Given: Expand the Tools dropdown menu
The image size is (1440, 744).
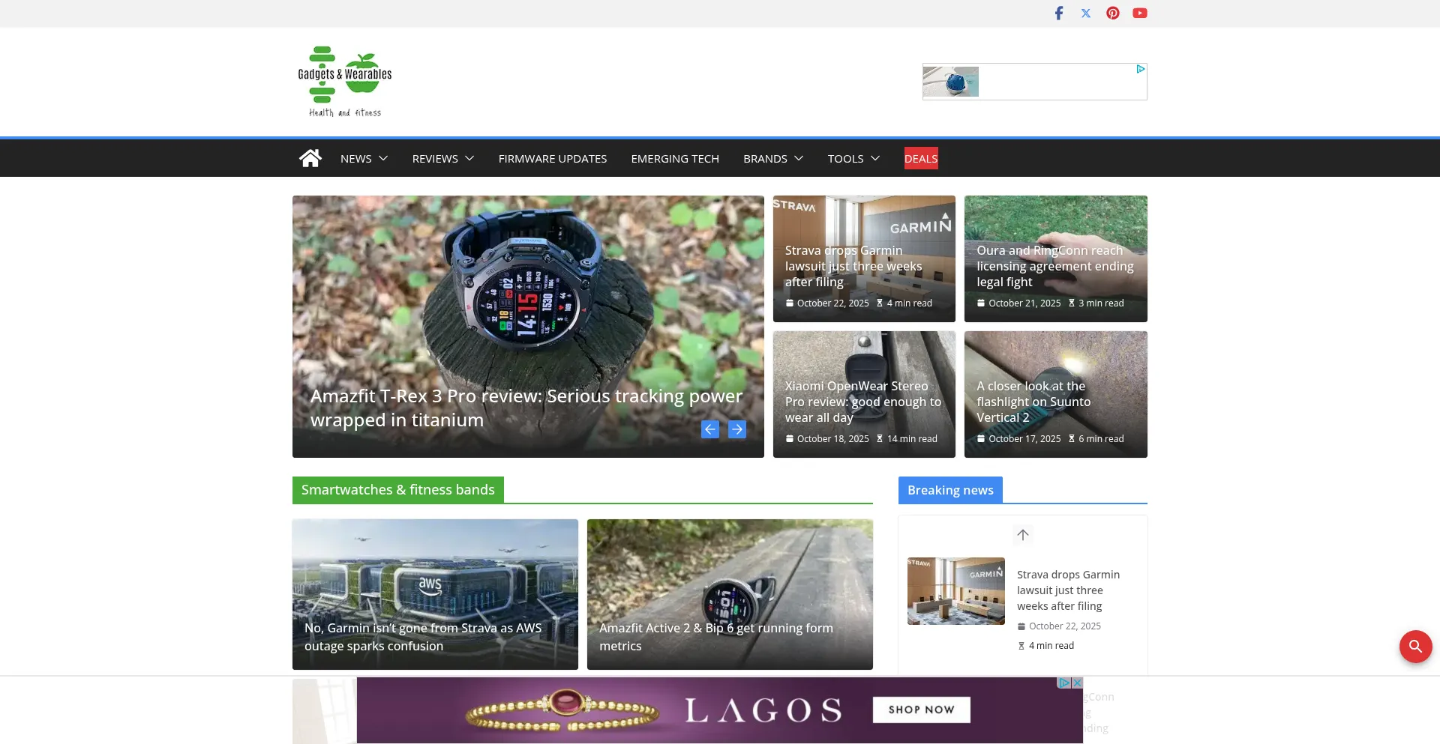Looking at the screenshot, I should (853, 159).
